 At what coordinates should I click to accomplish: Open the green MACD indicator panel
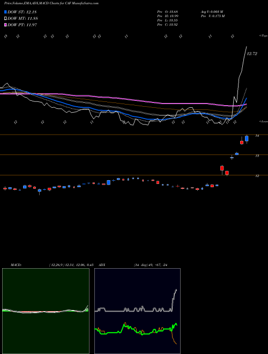click(x=46, y=311)
